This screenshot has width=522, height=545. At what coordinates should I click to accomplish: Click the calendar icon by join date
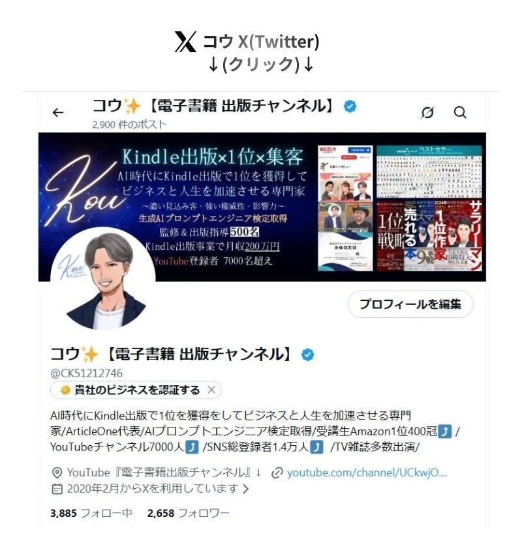coord(57,489)
